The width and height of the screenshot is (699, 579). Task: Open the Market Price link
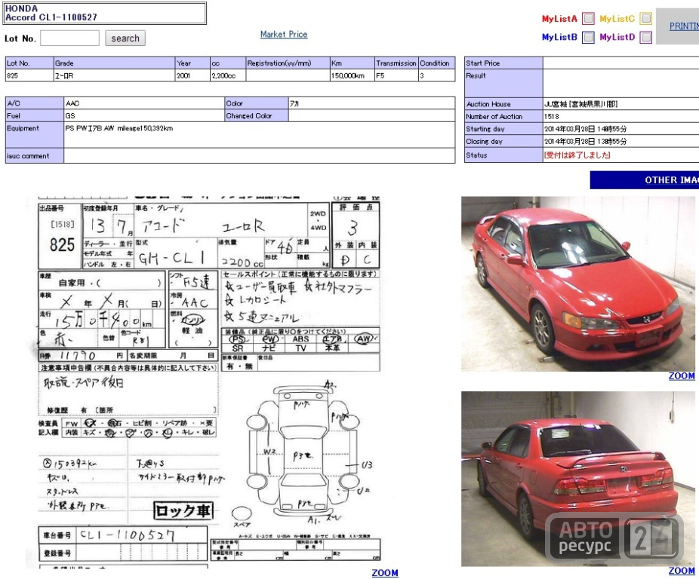(x=284, y=34)
